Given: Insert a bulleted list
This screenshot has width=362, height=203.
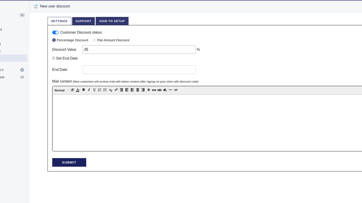Looking at the screenshot, I should [x=105, y=90].
